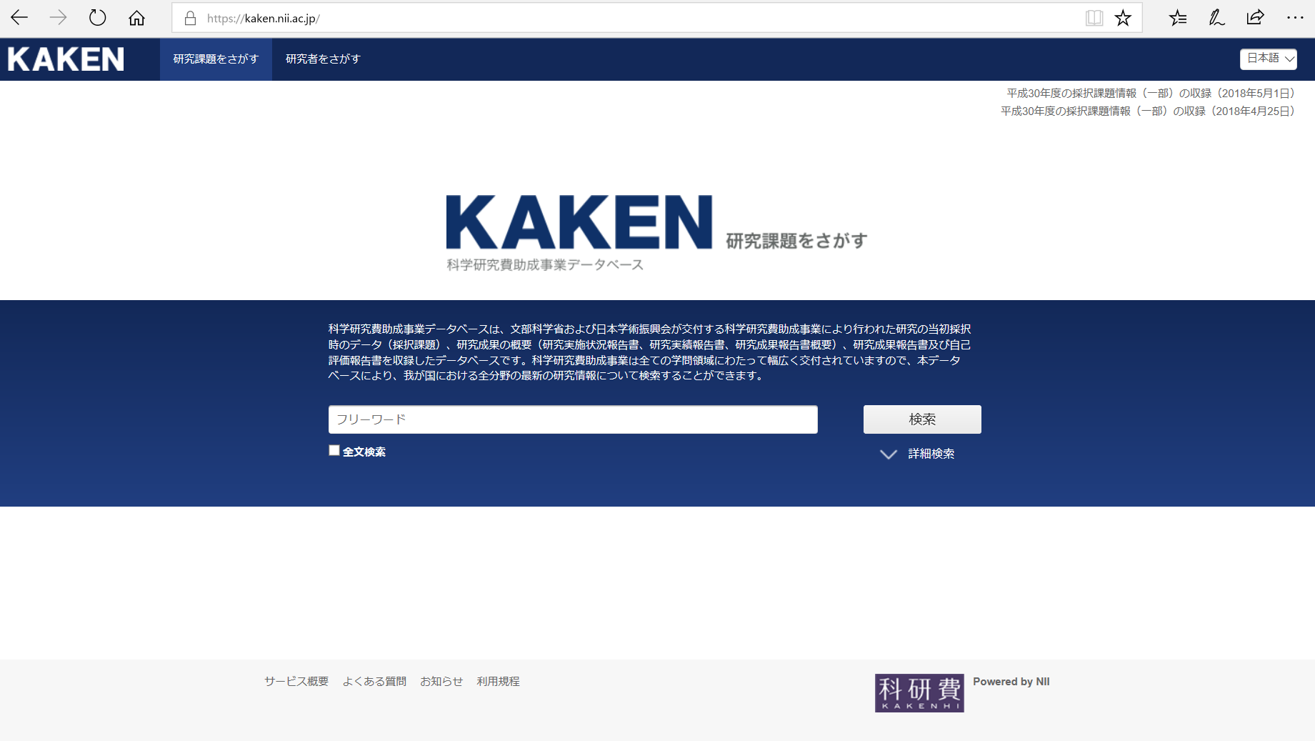Open the browser home page icon

click(x=136, y=18)
